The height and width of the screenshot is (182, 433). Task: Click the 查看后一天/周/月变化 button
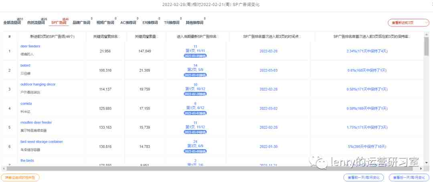(409, 177)
